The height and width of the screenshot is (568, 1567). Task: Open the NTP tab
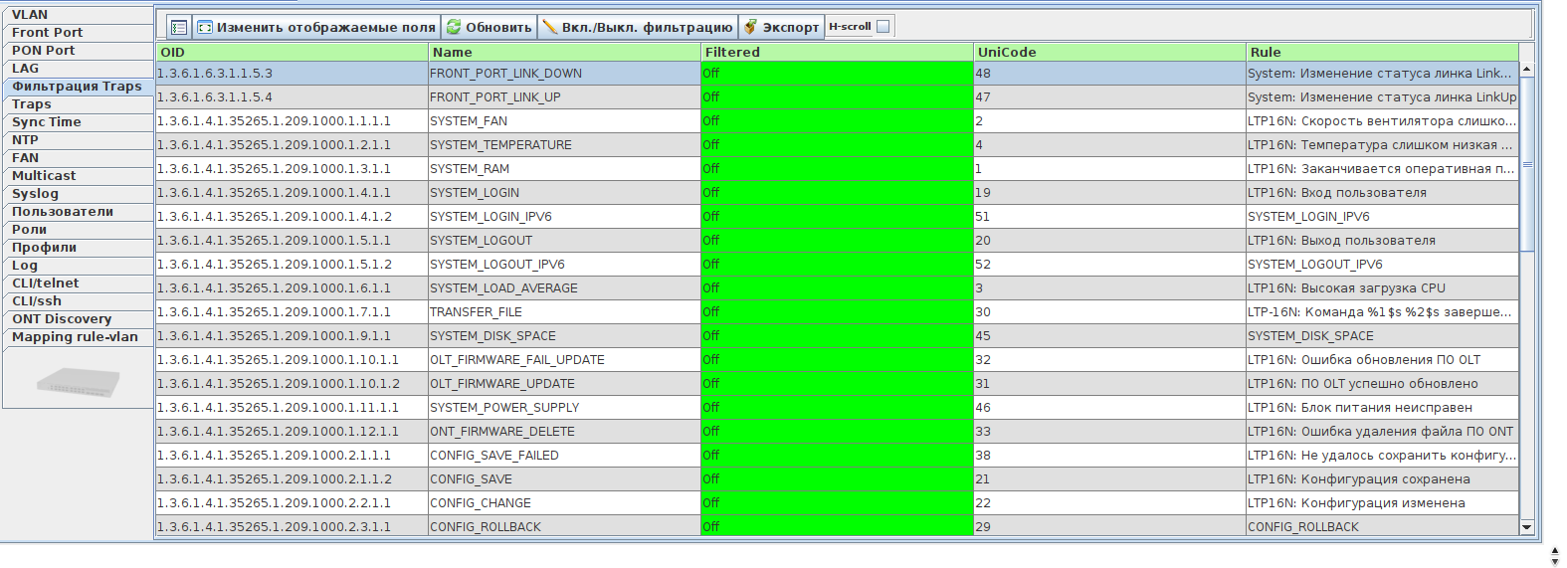click(x=79, y=140)
